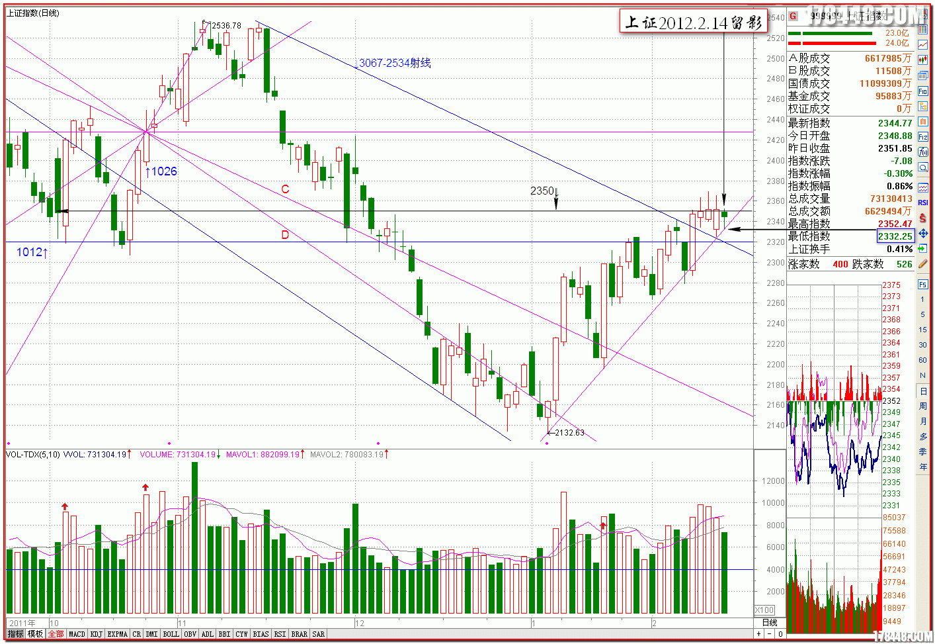The image size is (935, 644).
Task: Select the 日 daily period
Action: point(923,391)
